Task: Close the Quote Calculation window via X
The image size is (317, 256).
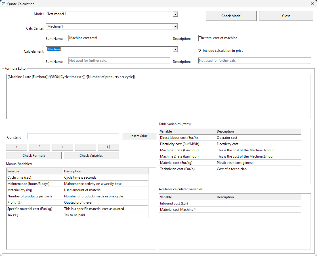Action: point(312,4)
